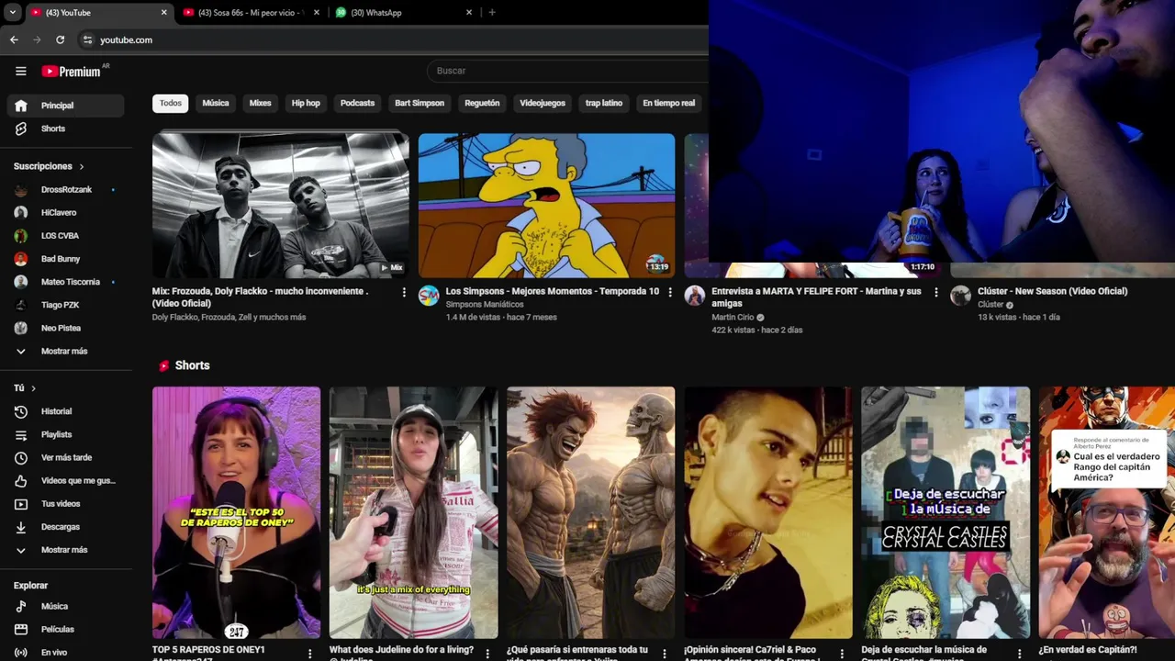Image resolution: width=1175 pixels, height=661 pixels.
Task: Open the tab search dropdown arrow
Action: [12, 12]
